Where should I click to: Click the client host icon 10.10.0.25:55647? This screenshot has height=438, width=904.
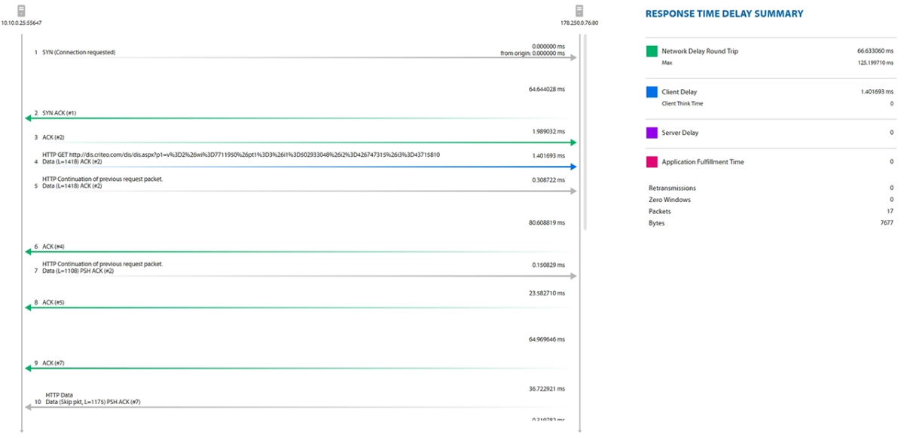coord(21,11)
